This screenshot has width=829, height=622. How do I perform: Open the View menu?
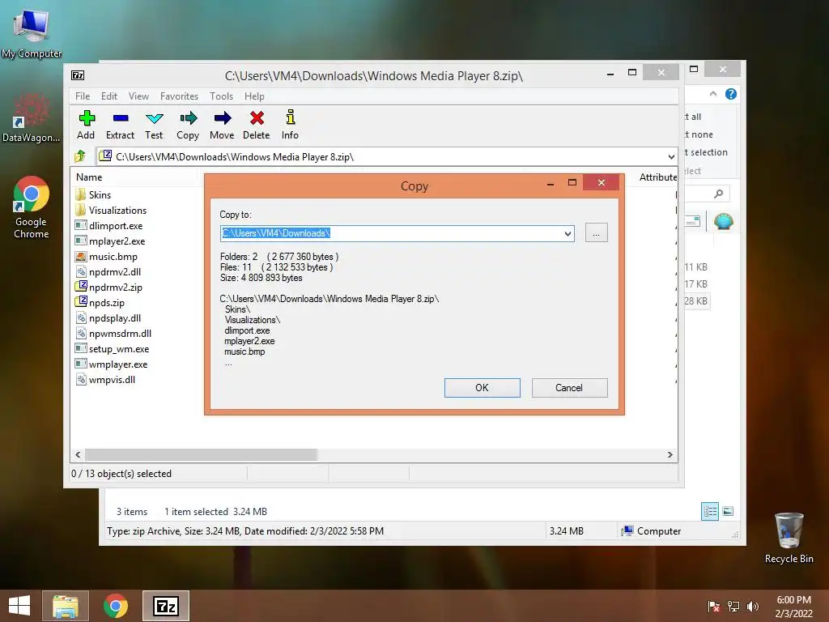pos(138,96)
